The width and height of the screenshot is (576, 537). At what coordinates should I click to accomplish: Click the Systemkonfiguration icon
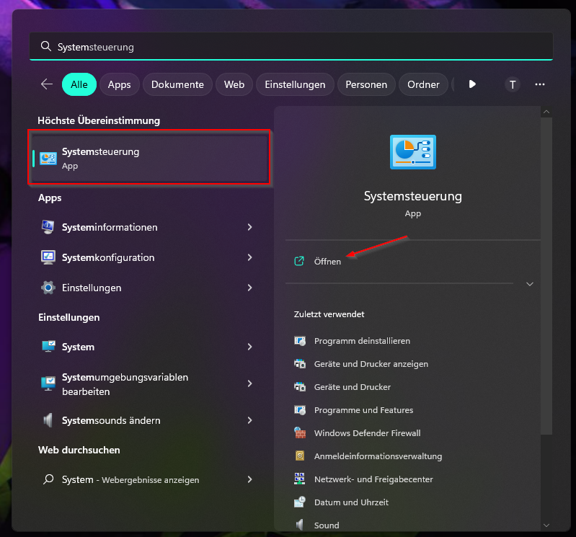pyautogui.click(x=48, y=257)
